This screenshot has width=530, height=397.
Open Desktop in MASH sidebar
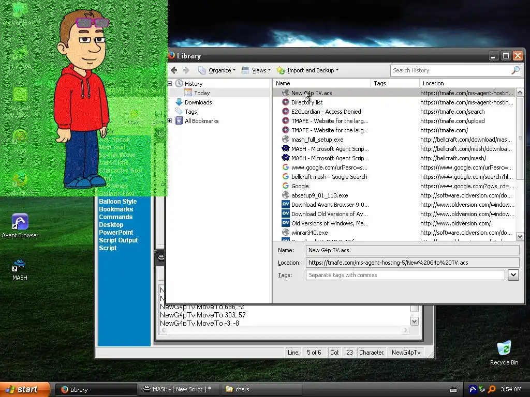tap(111, 225)
